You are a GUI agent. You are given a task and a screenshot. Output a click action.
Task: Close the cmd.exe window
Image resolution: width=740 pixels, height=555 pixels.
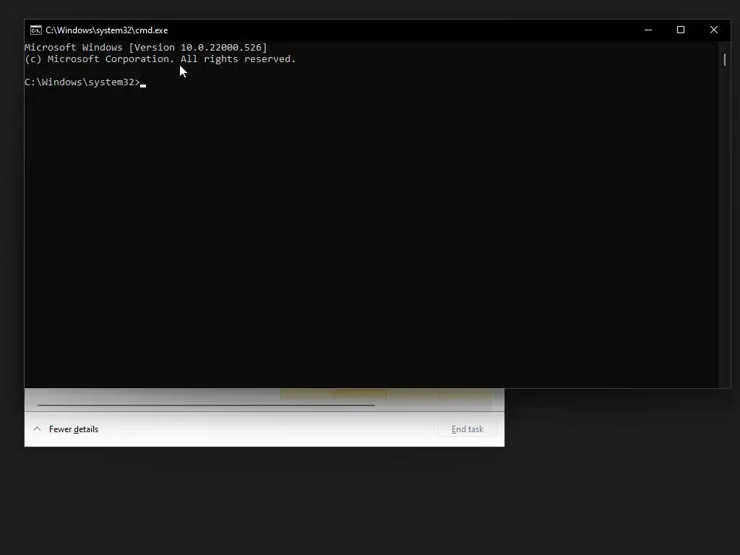(713, 30)
